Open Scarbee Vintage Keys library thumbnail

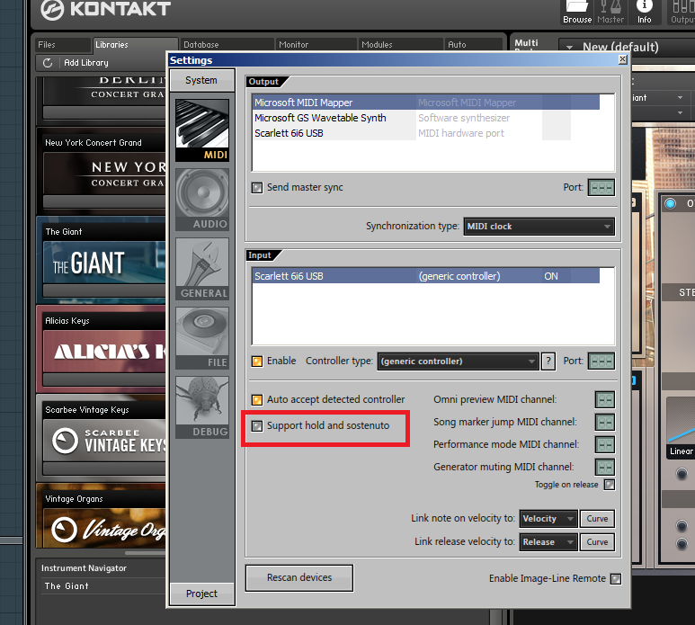[104, 441]
